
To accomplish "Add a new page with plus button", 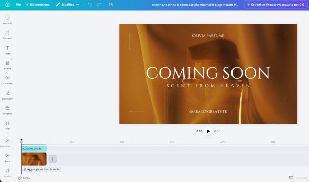I will coord(52,159).
